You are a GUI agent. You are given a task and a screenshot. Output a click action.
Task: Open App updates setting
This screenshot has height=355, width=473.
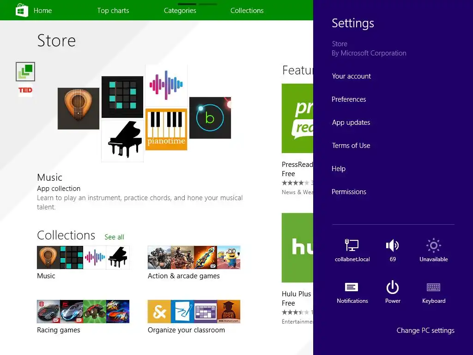(x=351, y=122)
